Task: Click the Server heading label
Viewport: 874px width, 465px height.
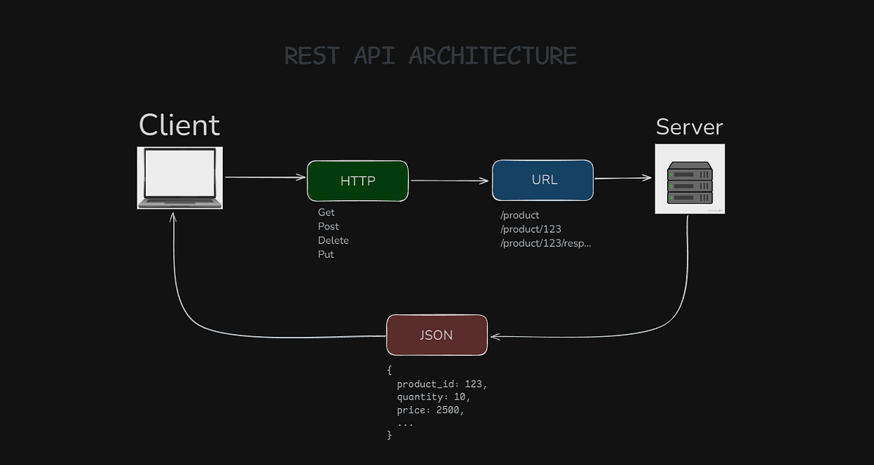Action: tap(689, 127)
